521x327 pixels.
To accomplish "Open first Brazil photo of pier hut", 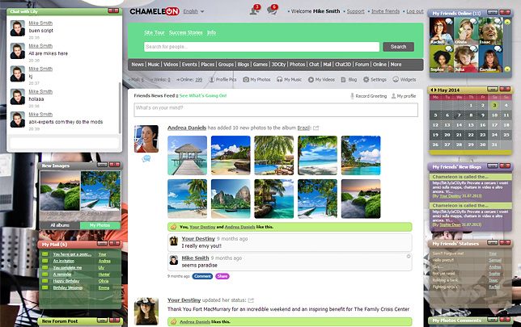I will pos(187,155).
